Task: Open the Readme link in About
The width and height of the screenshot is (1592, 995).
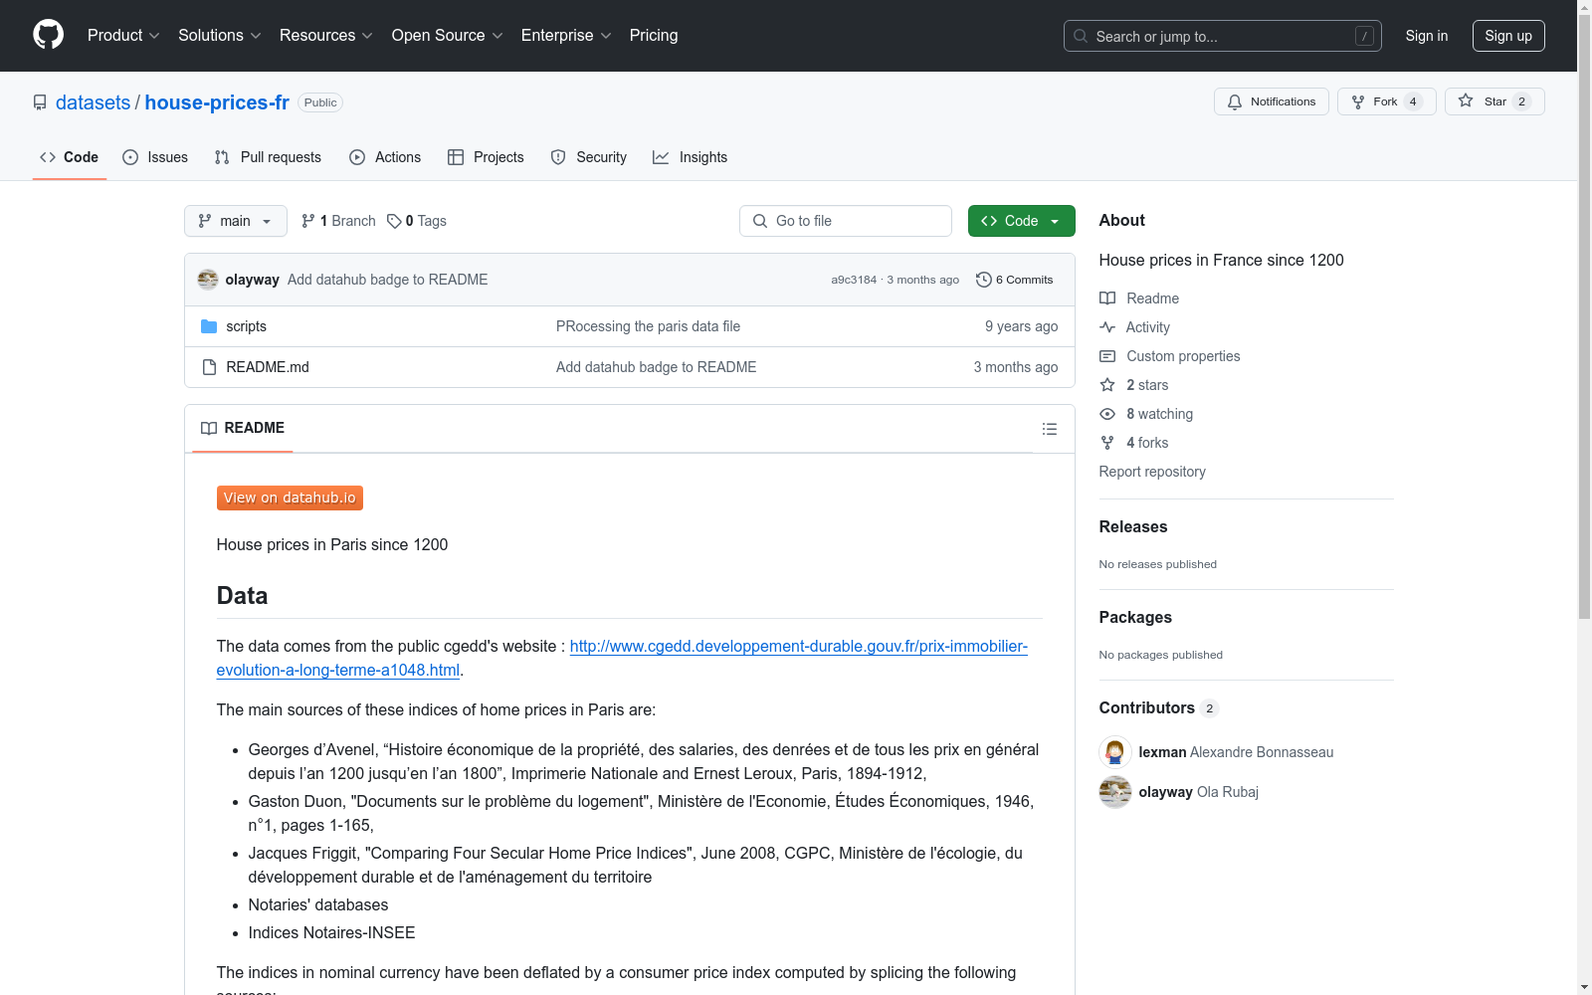Action: pos(1139,298)
